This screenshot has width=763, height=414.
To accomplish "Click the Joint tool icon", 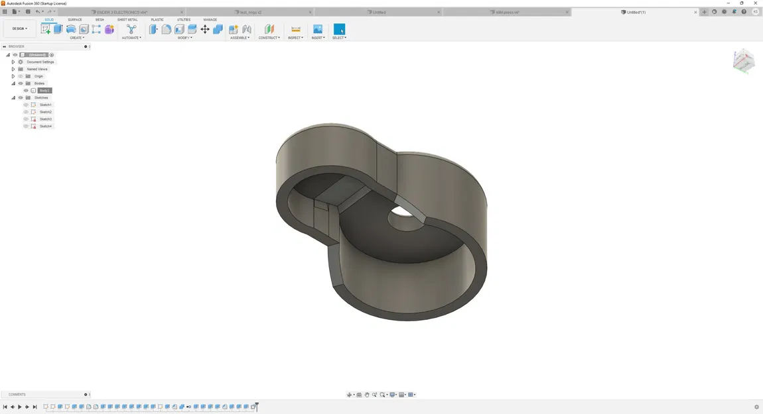I will click(x=247, y=29).
